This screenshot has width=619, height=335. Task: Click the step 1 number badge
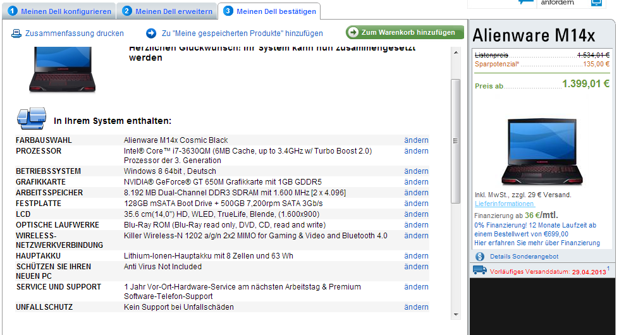click(13, 11)
